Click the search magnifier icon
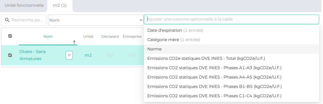Viewport: 323px width, 104px height. 7,20
